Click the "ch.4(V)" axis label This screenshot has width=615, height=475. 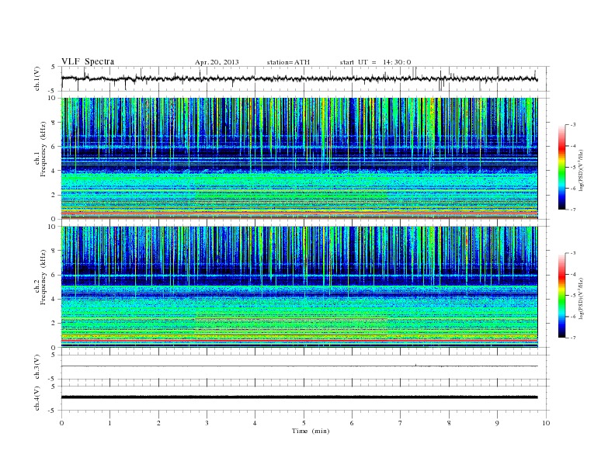[x=36, y=398]
